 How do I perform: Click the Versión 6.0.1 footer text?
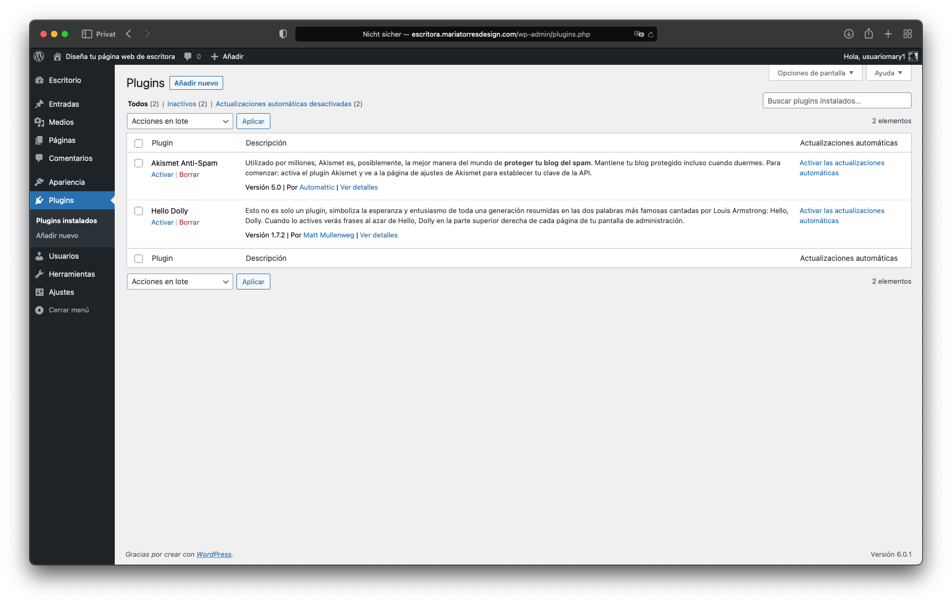[x=891, y=554]
